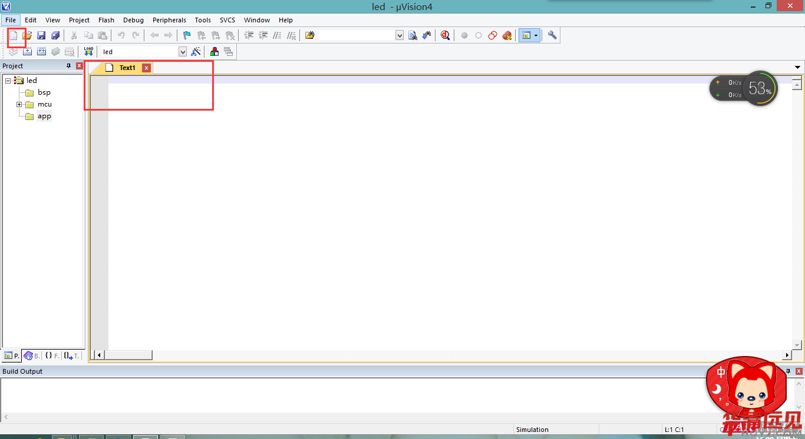Pin the Project panel with pushpin
The width and height of the screenshot is (805, 439).
[x=68, y=66]
